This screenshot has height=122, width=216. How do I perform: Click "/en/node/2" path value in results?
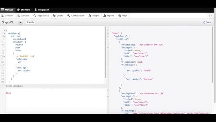point(140,102)
